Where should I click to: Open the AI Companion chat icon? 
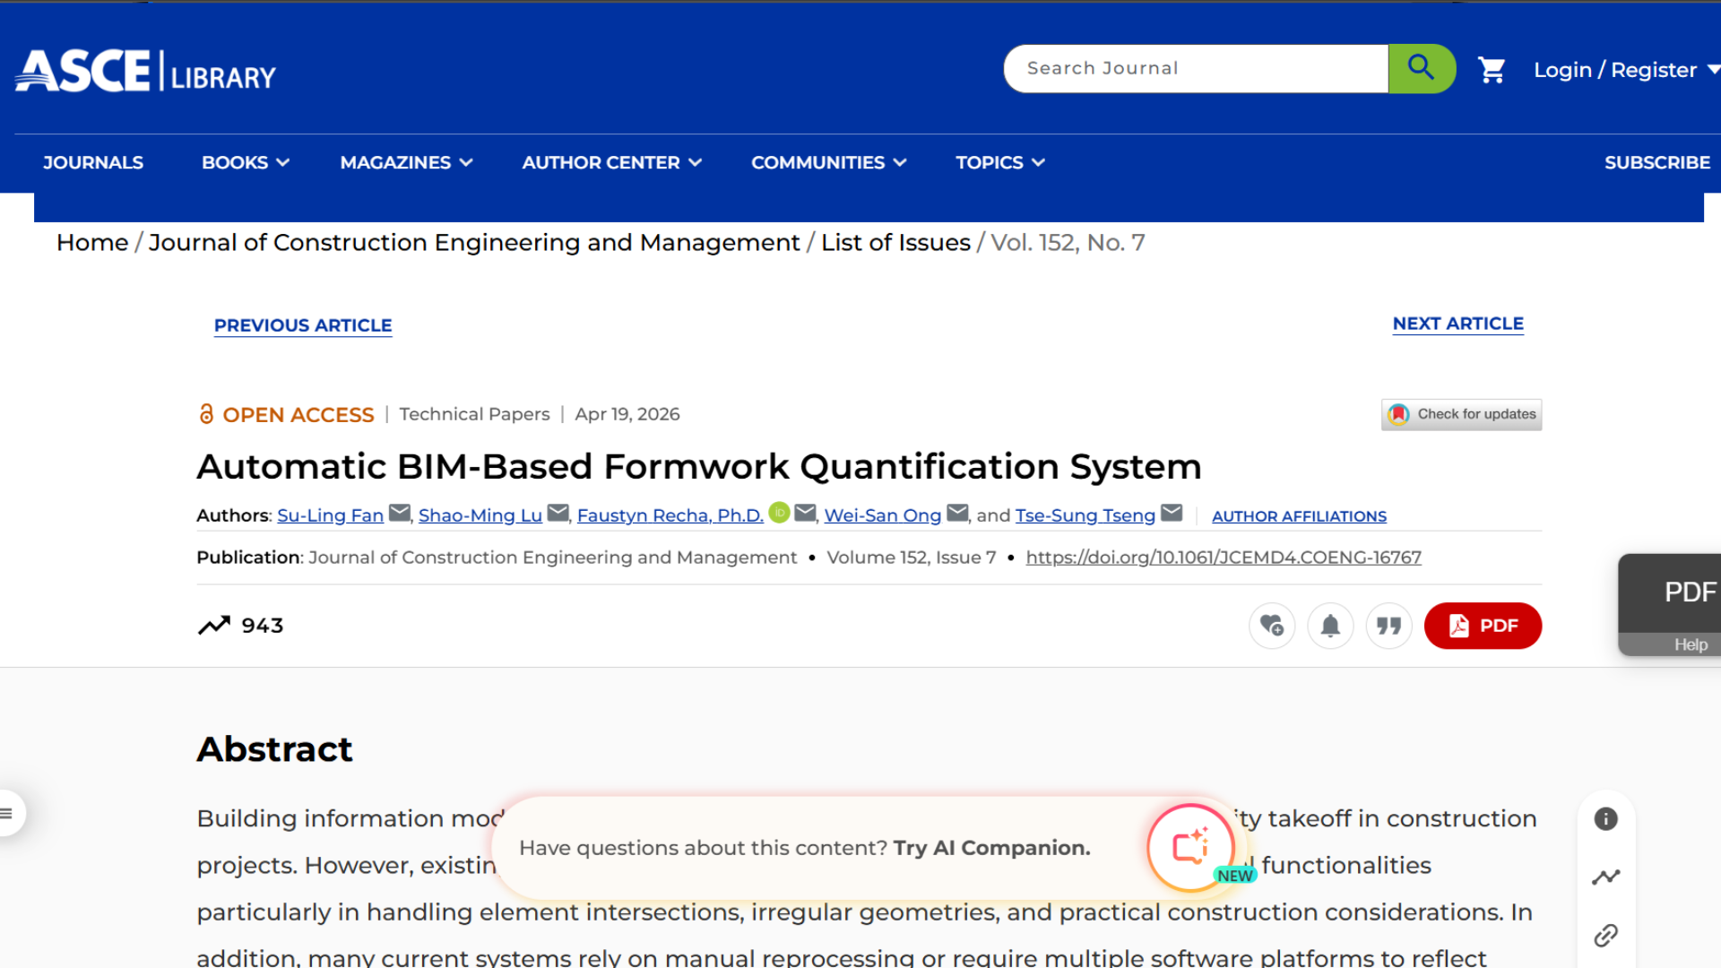[x=1190, y=847]
